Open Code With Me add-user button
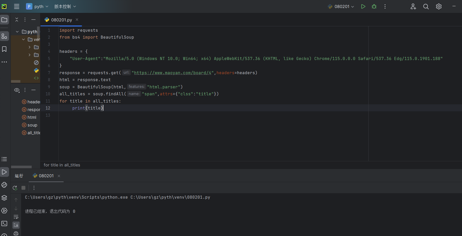This screenshot has width=462, height=236. pos(413,7)
